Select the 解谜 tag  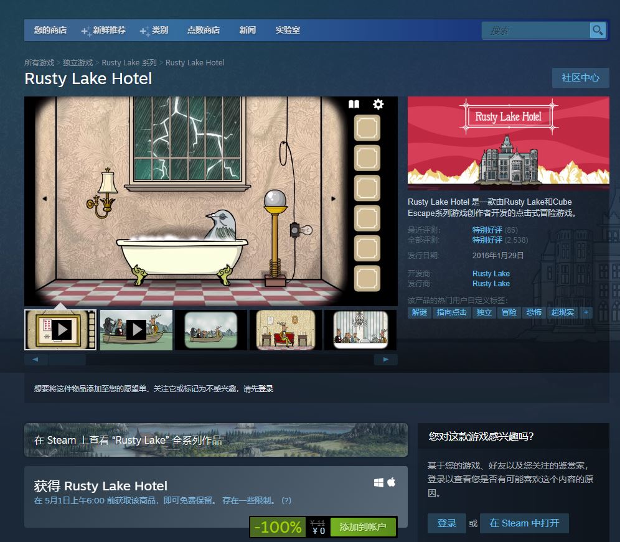[420, 312]
